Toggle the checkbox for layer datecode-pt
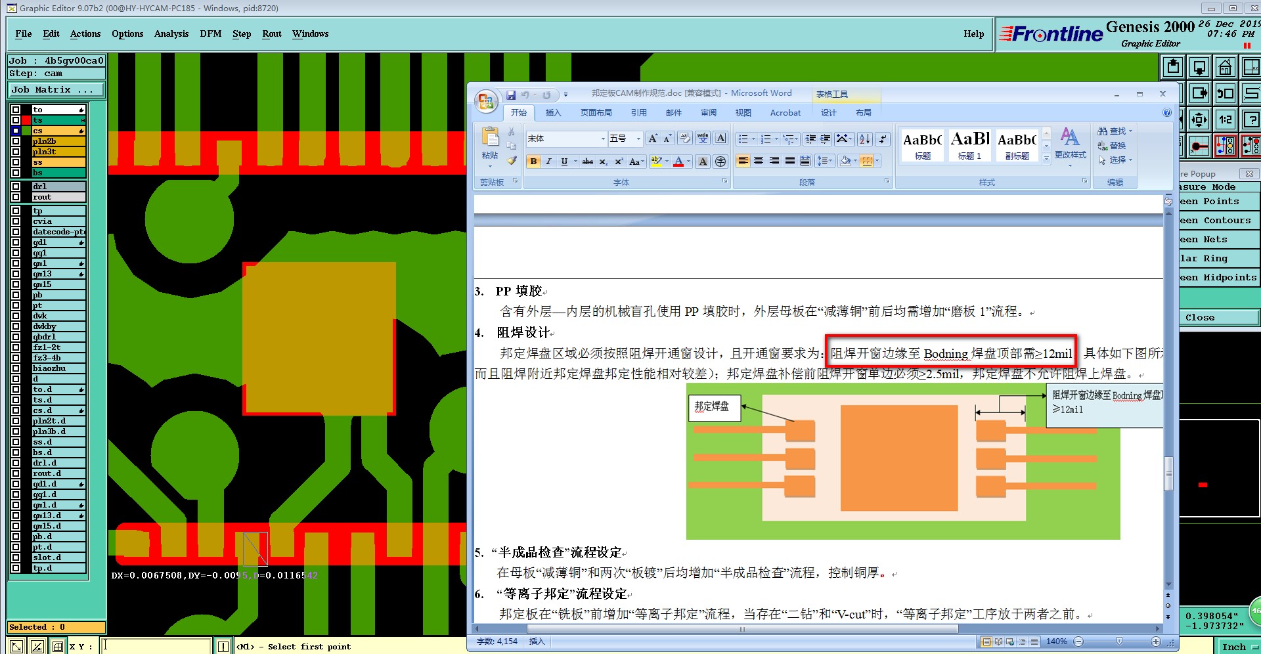Screen dimensions: 1261x654 16,232
